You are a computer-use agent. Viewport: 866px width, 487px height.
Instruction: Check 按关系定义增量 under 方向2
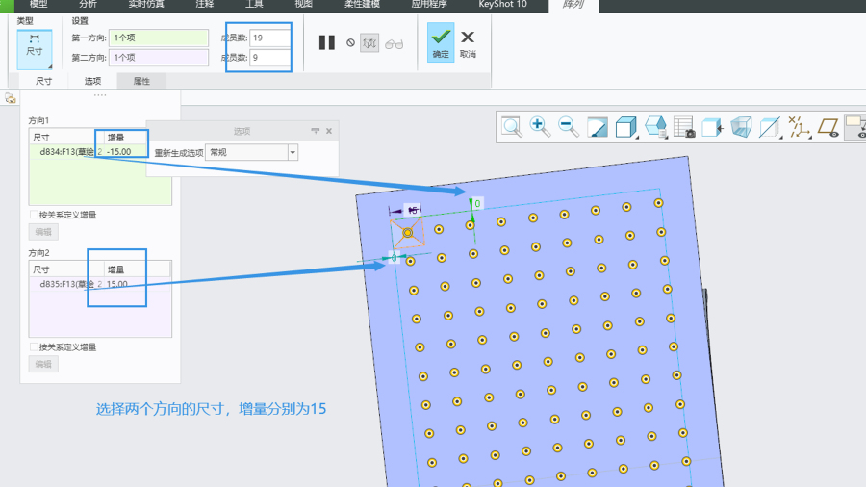pos(34,346)
